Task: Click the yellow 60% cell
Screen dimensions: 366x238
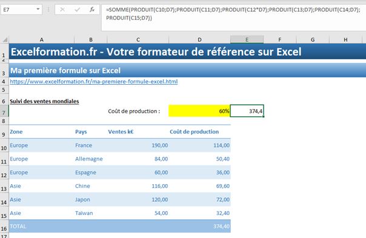Action: point(199,111)
